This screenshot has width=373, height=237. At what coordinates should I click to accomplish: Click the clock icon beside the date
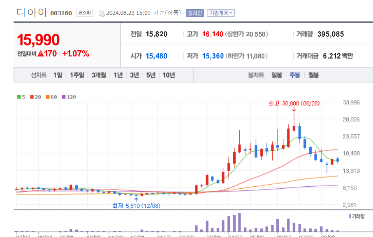point(102,14)
